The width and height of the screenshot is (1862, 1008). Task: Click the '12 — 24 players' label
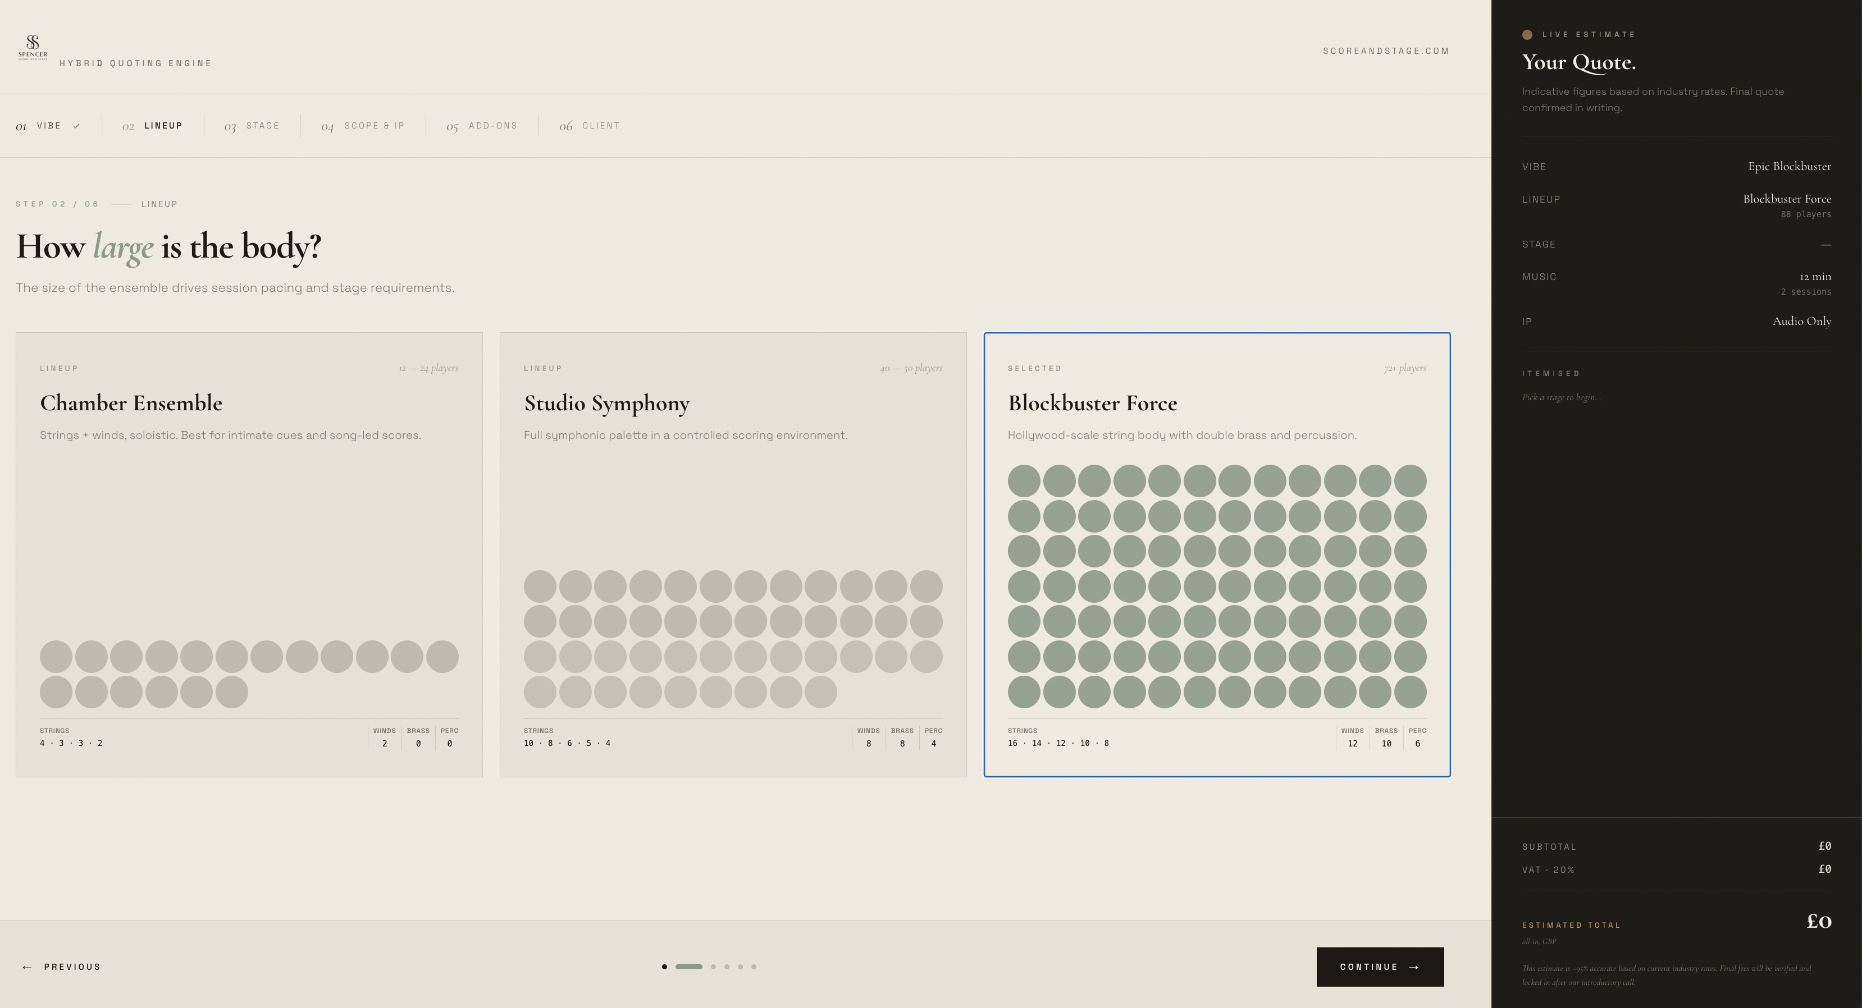(428, 368)
